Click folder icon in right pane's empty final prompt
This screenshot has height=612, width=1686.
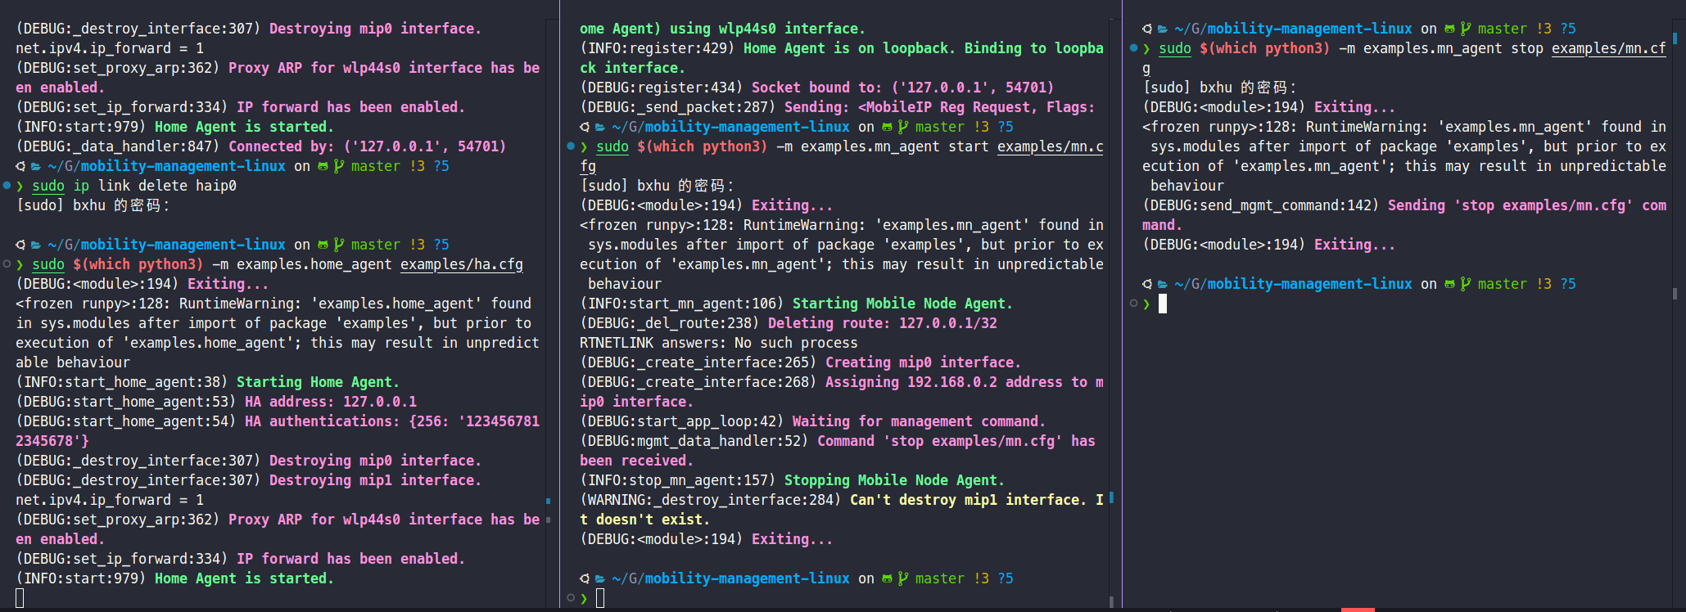point(1163,284)
